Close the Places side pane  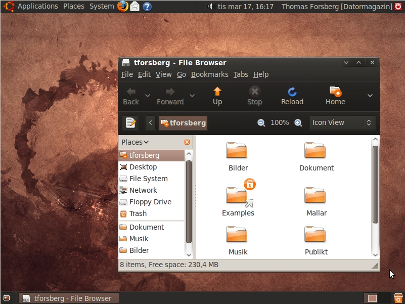[x=187, y=142]
